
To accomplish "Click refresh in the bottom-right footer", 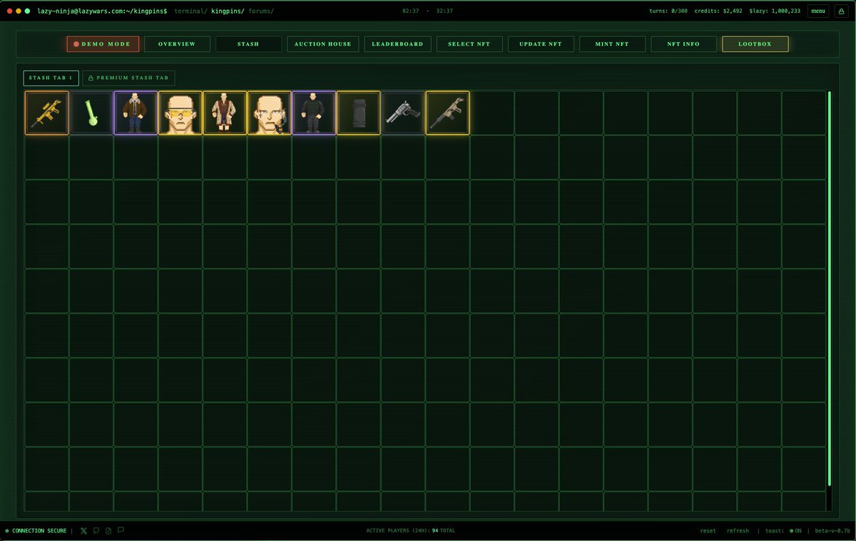I will pos(738,530).
